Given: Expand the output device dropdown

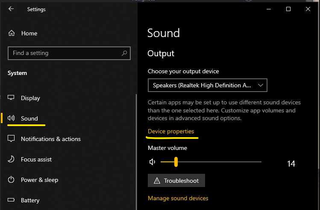Looking at the screenshot, I should coord(207,85).
